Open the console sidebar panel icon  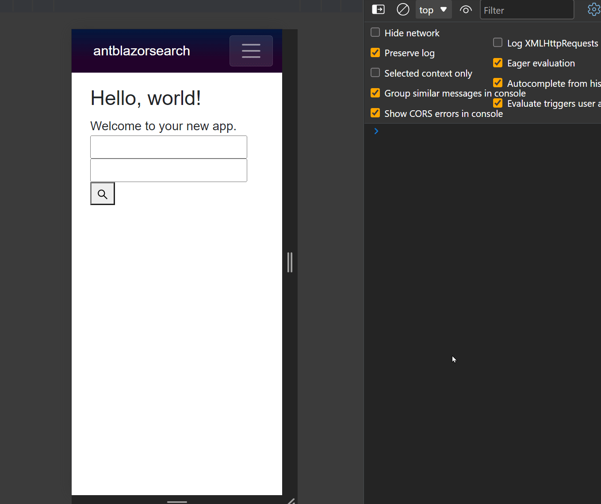[x=378, y=9]
